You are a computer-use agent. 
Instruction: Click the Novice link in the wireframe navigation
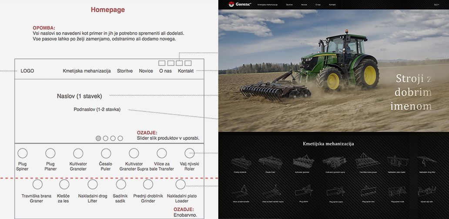[x=146, y=71]
